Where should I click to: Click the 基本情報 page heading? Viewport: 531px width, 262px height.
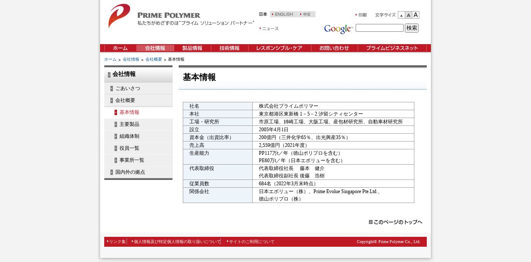coord(199,77)
